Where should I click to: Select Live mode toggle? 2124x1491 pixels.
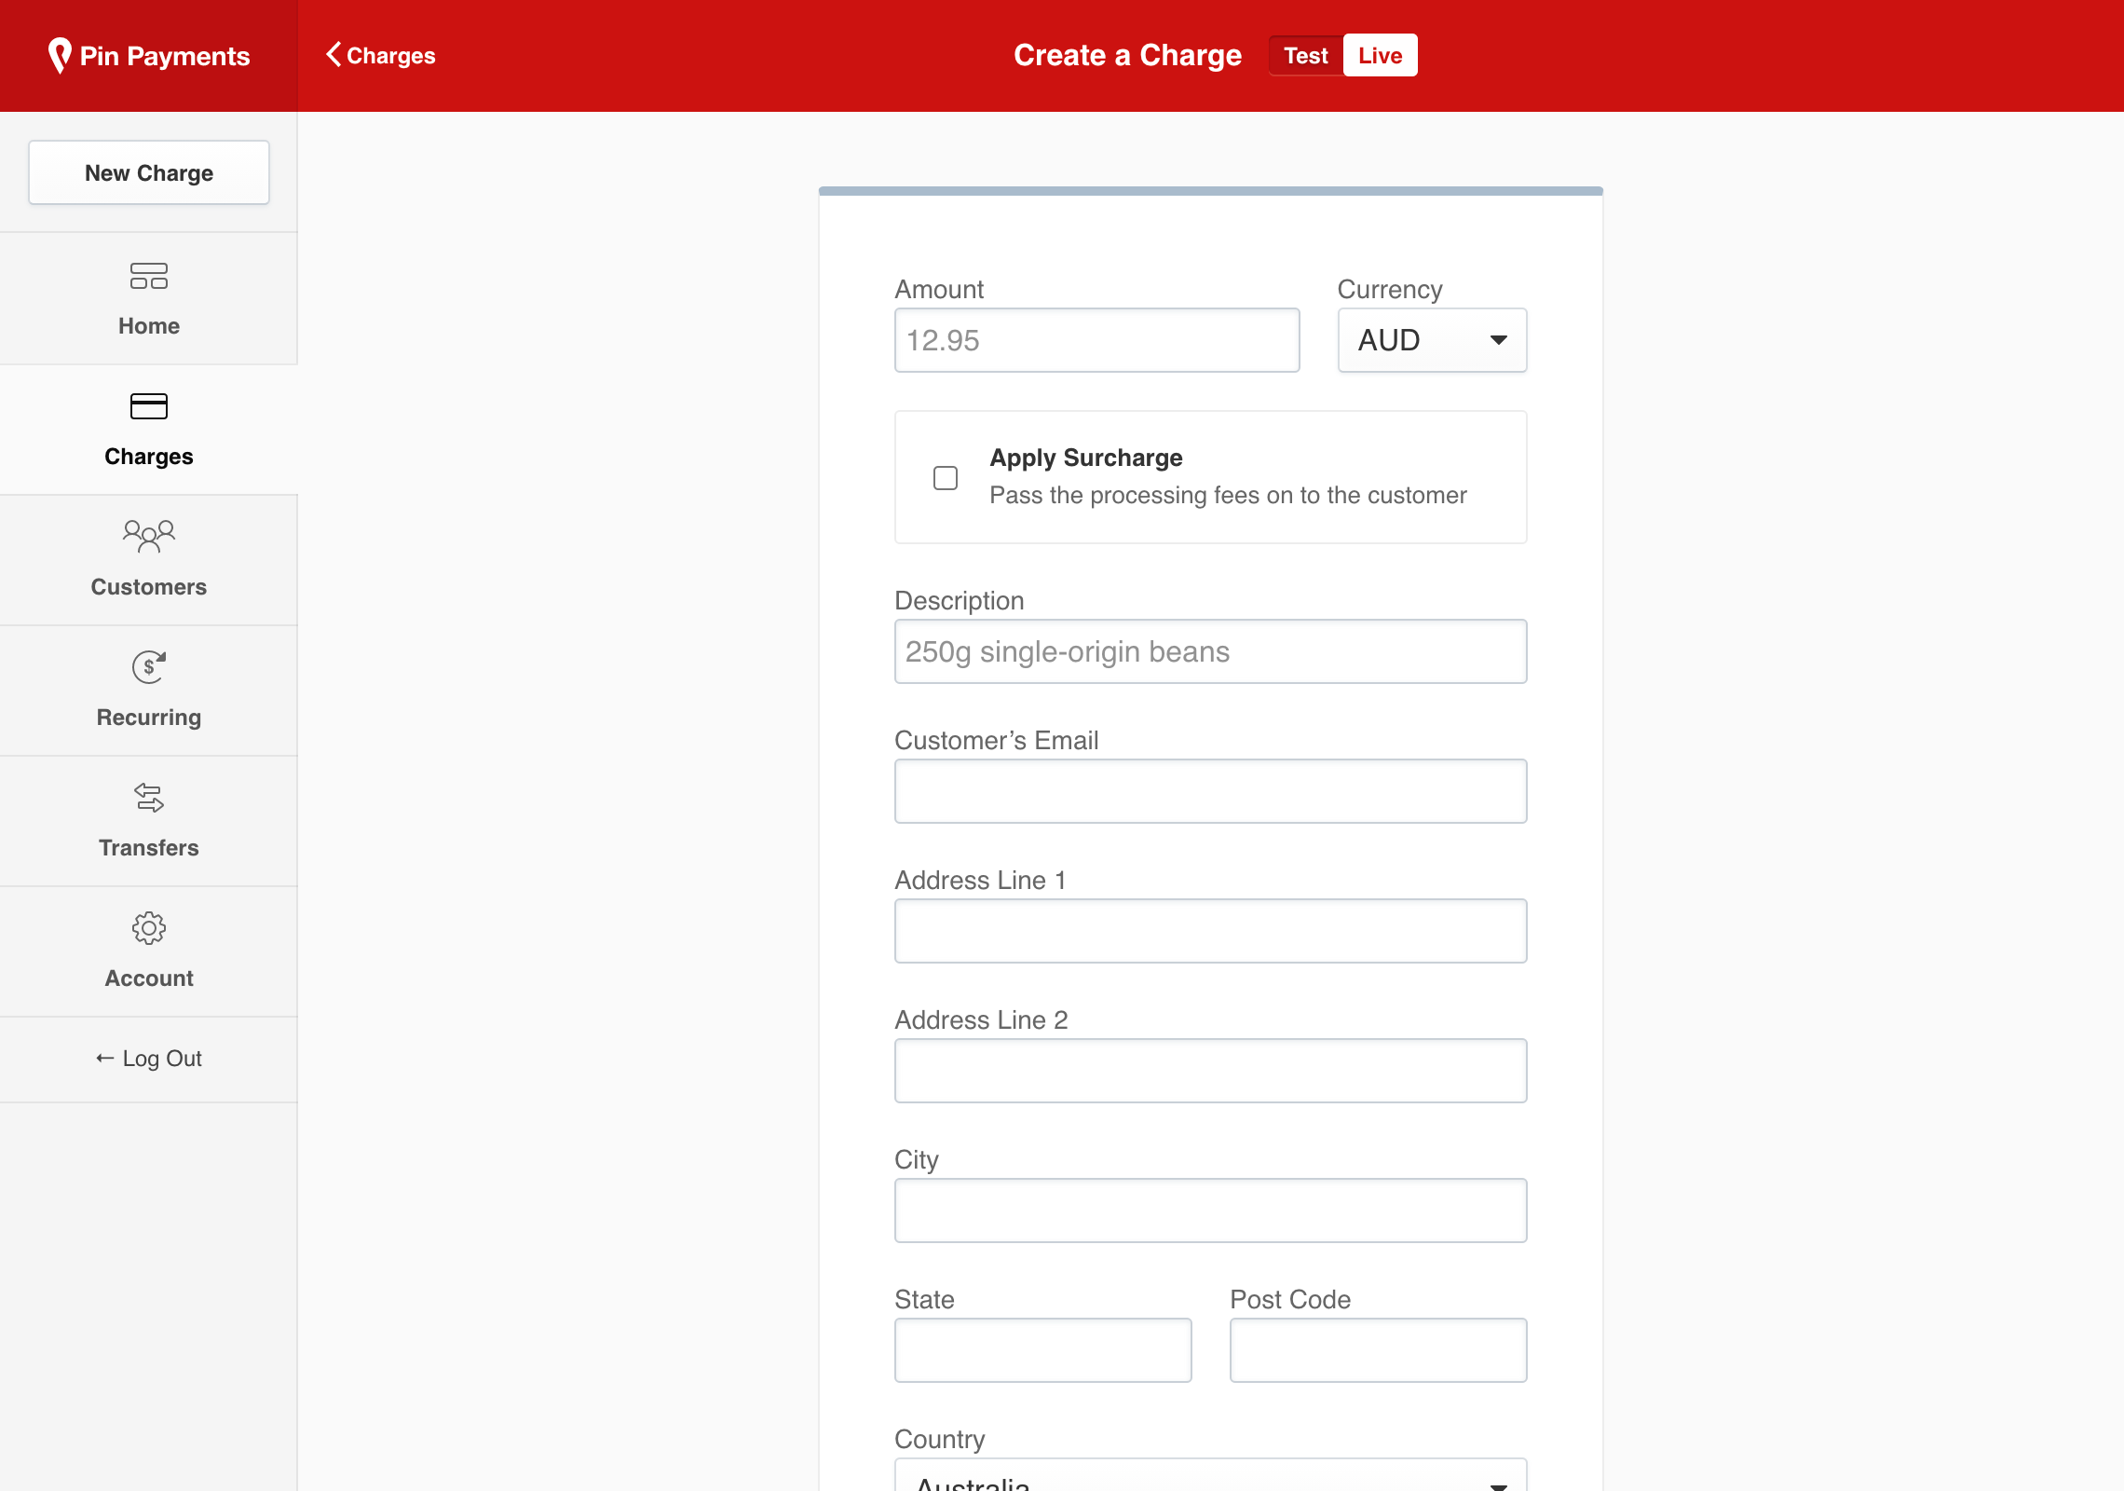pos(1379,55)
